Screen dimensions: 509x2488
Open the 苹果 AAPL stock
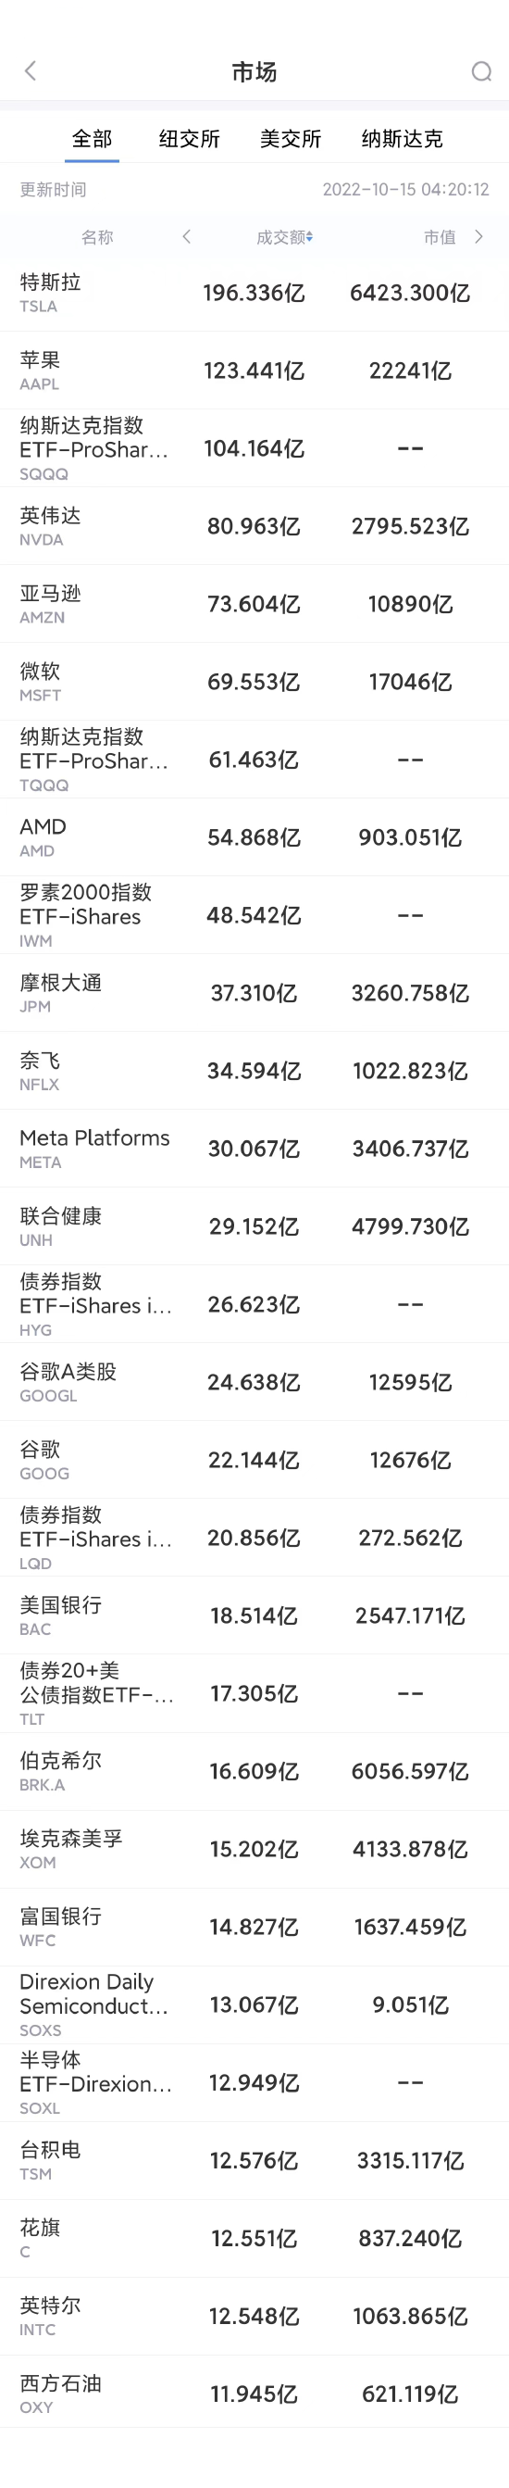[254, 371]
